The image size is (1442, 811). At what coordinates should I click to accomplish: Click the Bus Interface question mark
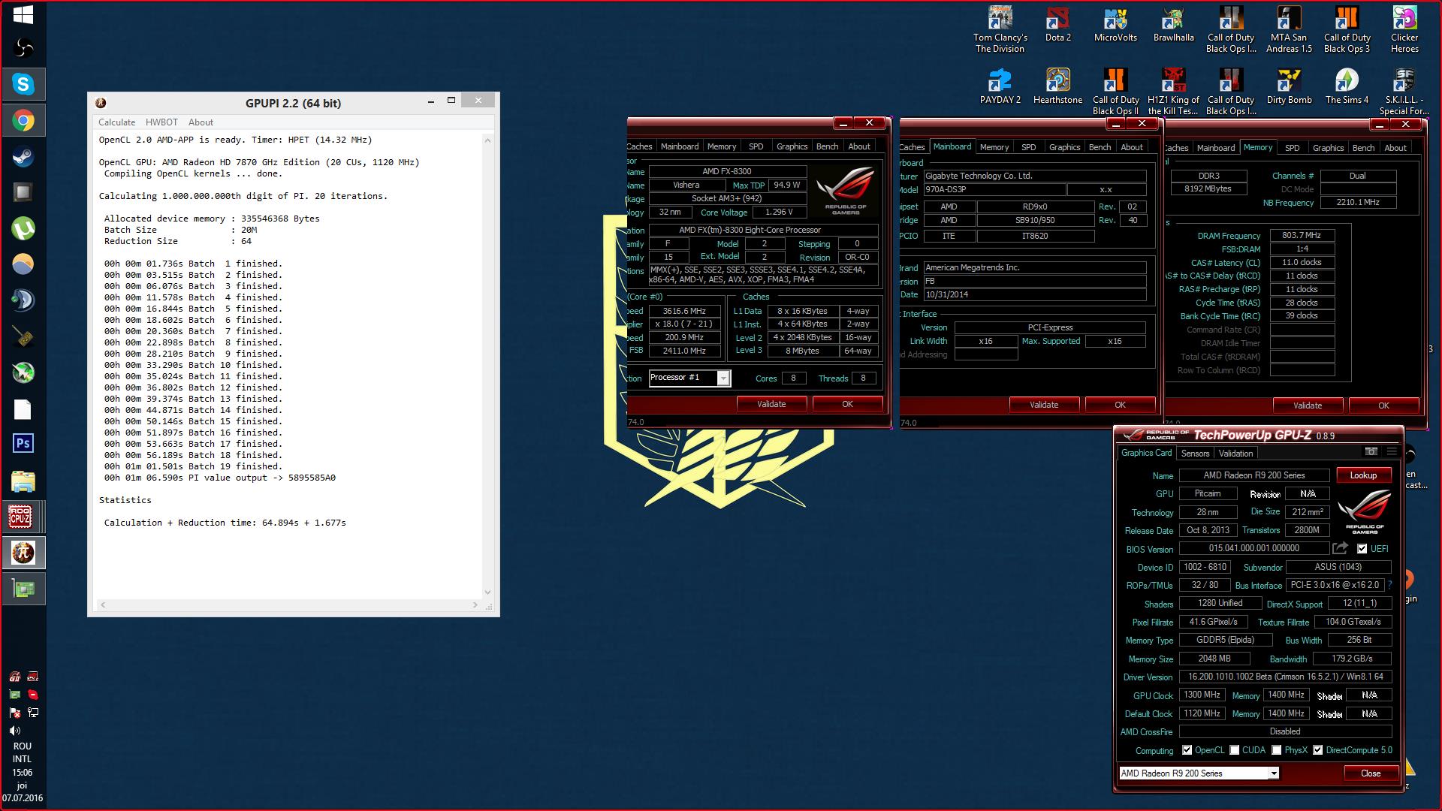tap(1389, 585)
